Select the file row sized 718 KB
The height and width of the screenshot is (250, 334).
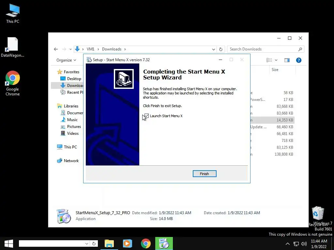point(272,141)
